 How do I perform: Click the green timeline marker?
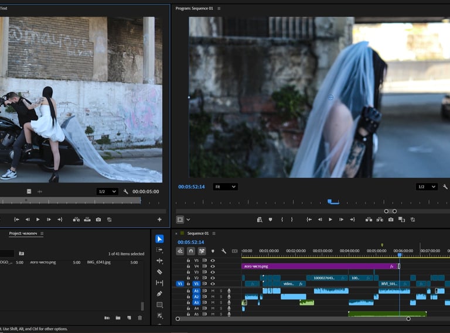382,245
